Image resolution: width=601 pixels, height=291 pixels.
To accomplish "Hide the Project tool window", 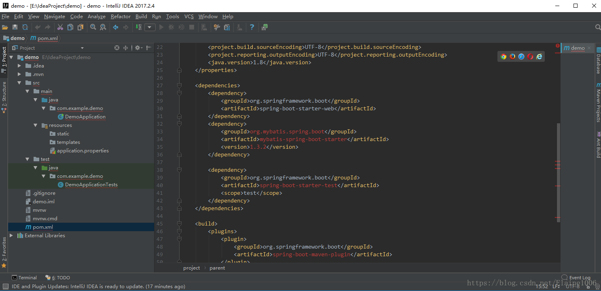I will tap(149, 48).
